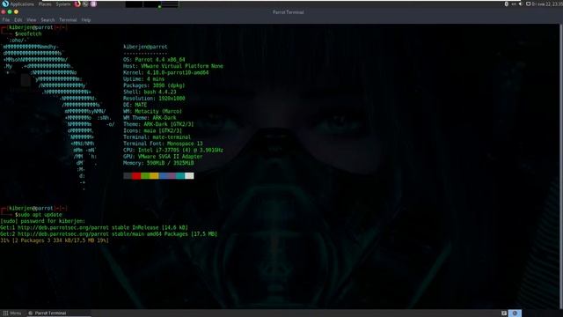
Task: Open the System menu
Action: [x=63, y=4]
